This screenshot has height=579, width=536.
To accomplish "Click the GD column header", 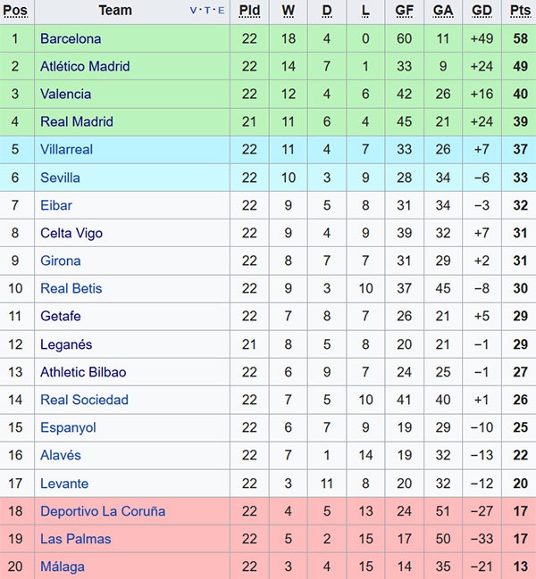I will [x=482, y=11].
